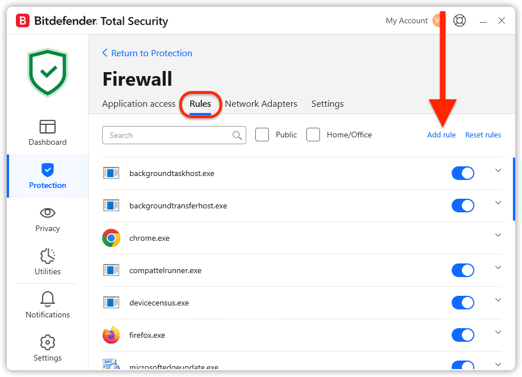Screen dimensions: 522x377
Task: Expand the backgroundtransferhost.exe rule chevron
Action: click(498, 203)
